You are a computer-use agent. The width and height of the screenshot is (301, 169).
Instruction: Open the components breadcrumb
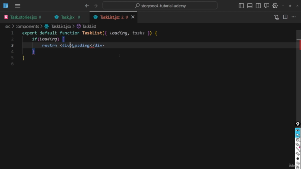pyautogui.click(x=27, y=26)
